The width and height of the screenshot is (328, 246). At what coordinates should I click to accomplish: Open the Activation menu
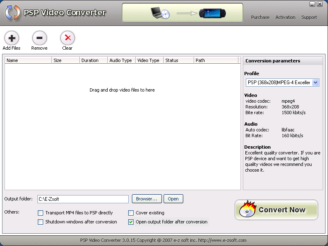click(285, 17)
